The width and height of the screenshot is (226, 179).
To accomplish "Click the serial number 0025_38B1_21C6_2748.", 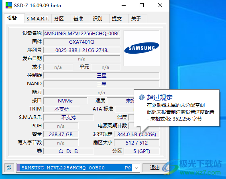I will coord(82,50).
